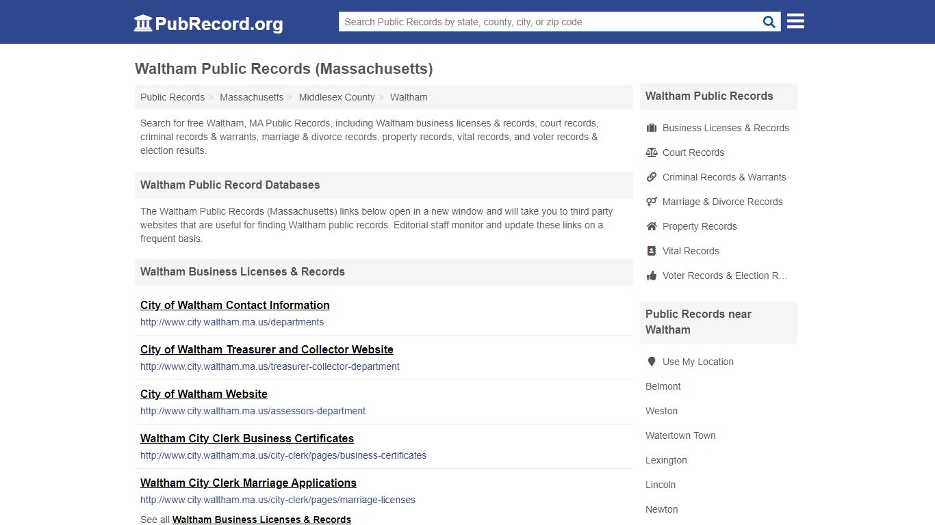Open Massachusetts breadcrumb link
935x525 pixels.
(x=251, y=97)
